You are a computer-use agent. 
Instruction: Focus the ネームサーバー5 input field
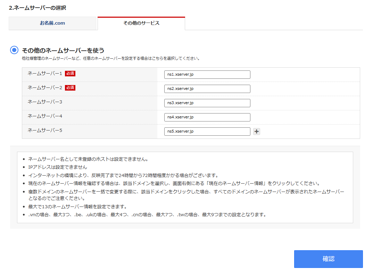click(207, 132)
